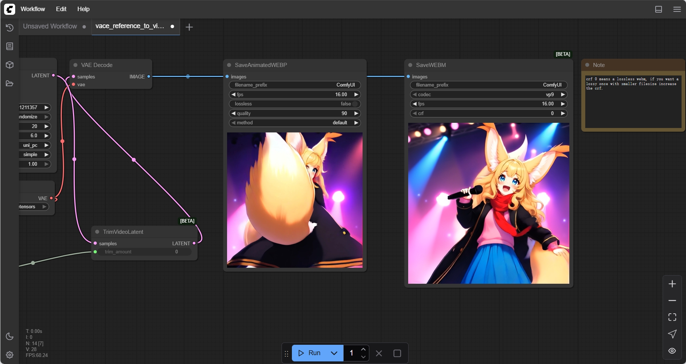686x364 pixels.
Task: Open settings gear icon
Action: (10, 355)
